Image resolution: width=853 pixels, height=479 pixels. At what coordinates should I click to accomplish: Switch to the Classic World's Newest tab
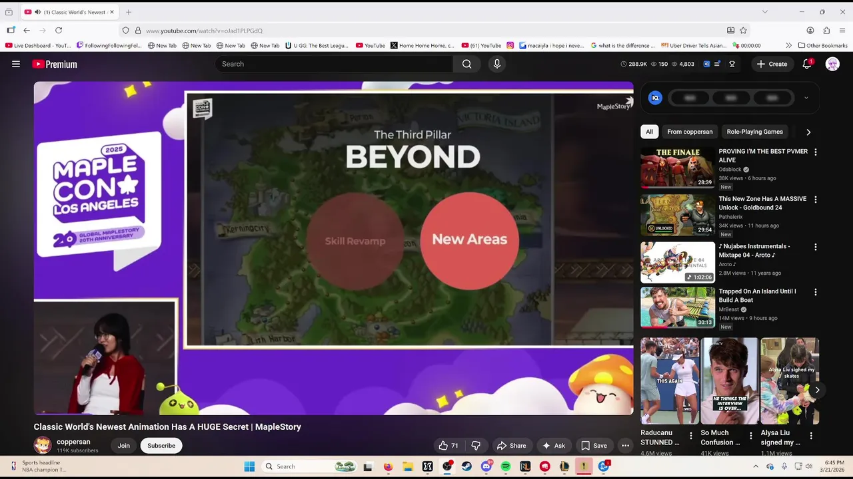[x=69, y=12]
